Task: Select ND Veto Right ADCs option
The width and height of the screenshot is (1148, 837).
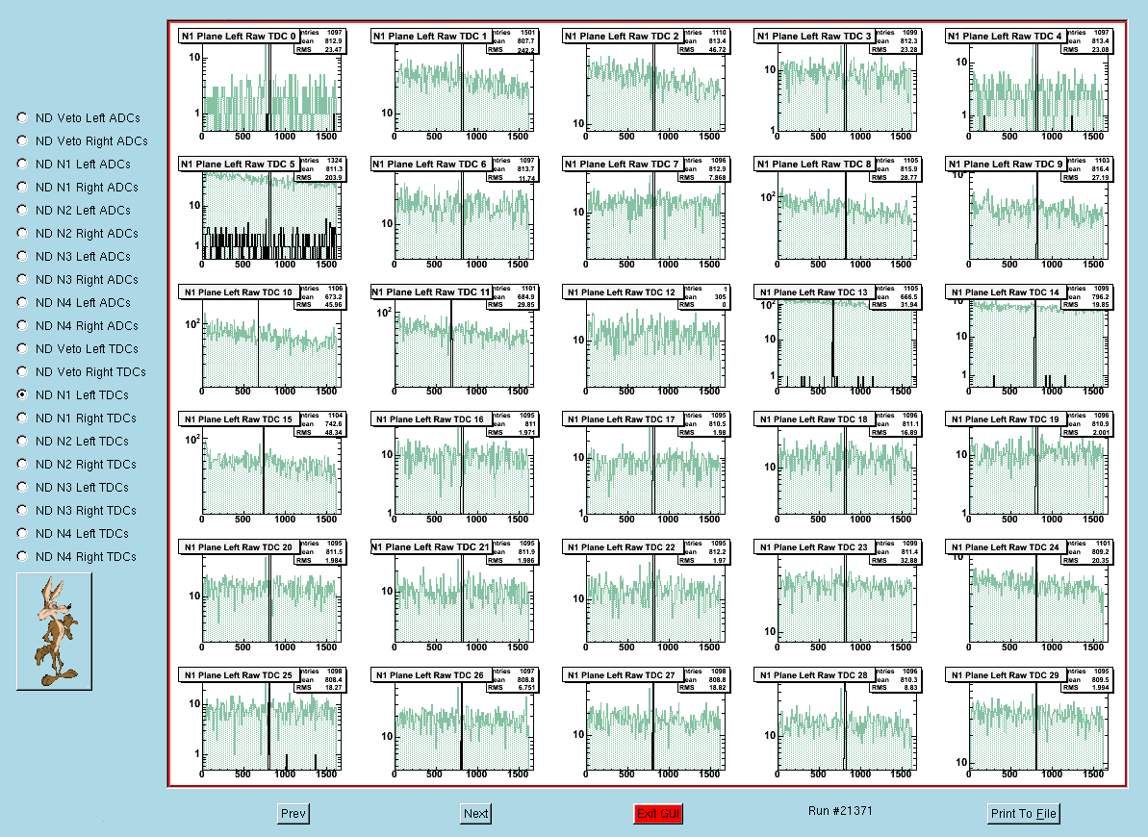Action: pos(23,140)
